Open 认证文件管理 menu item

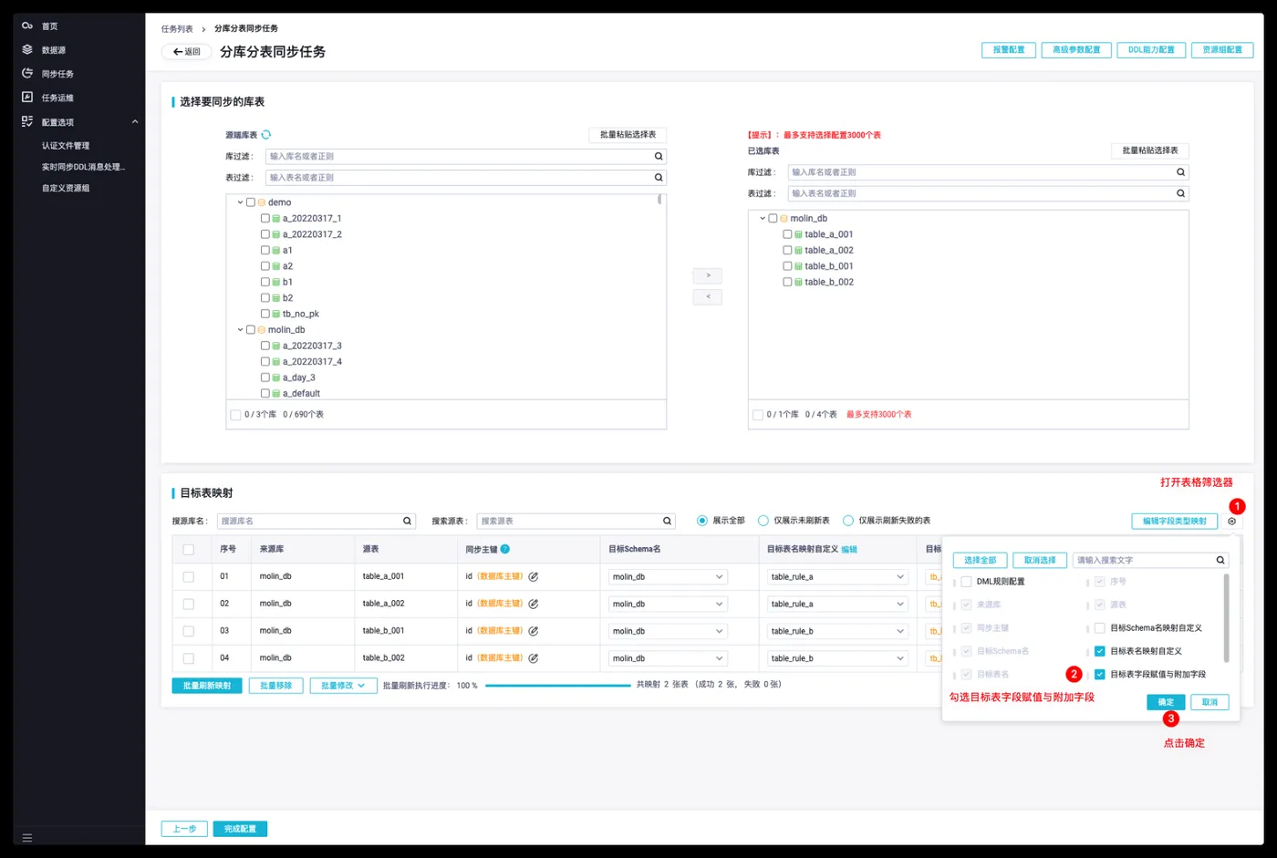click(x=66, y=146)
